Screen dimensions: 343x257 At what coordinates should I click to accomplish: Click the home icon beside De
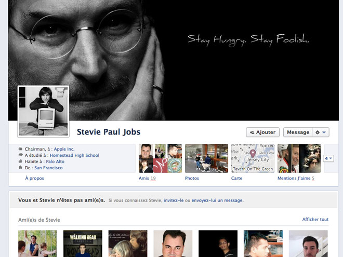click(20, 168)
